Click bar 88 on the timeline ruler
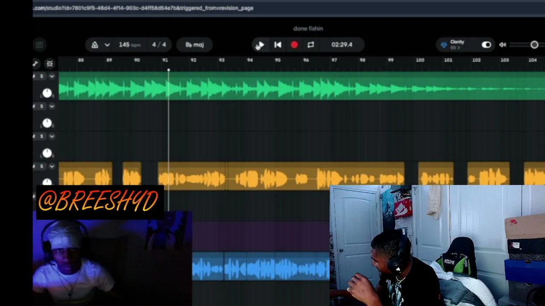 tap(81, 60)
